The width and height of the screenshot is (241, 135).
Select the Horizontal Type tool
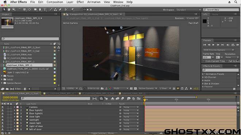point(45,9)
